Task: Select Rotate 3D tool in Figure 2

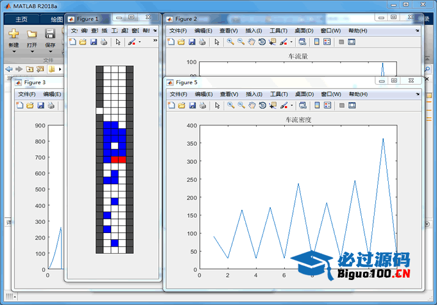Action: (x=262, y=42)
